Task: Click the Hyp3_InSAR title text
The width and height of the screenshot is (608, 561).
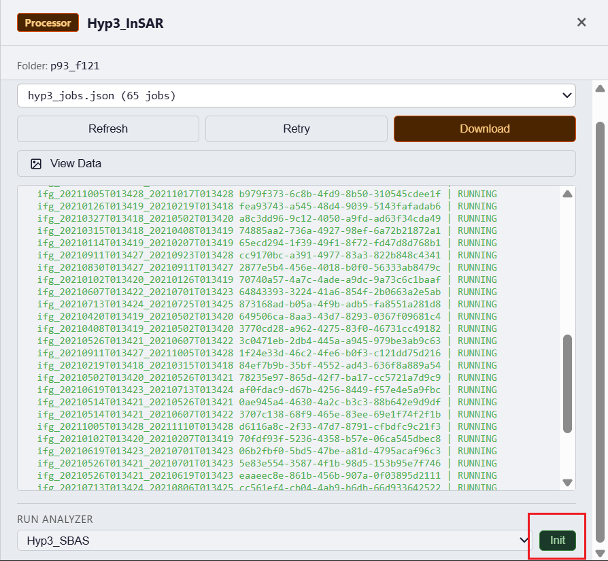Action: tap(125, 23)
